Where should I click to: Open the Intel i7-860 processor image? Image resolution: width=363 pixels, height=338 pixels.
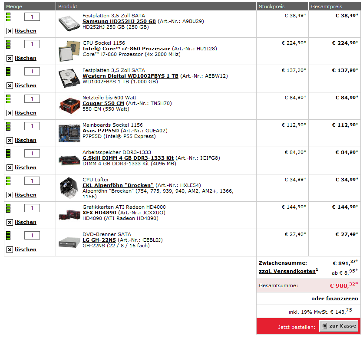click(x=69, y=51)
